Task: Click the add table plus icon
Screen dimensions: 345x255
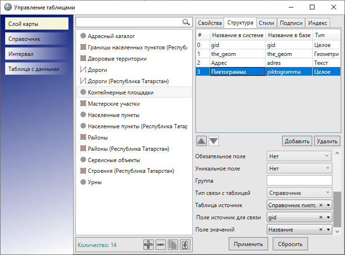Action: 149,245
